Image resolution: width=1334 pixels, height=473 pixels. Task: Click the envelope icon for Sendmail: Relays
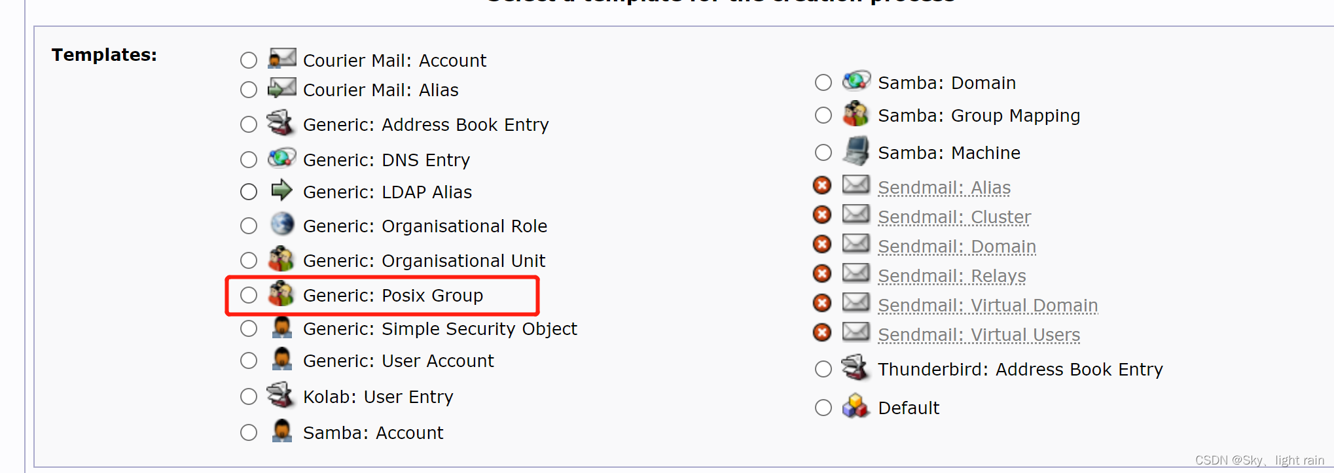point(856,273)
